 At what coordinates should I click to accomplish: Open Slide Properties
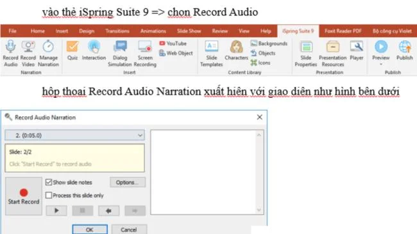306,53
